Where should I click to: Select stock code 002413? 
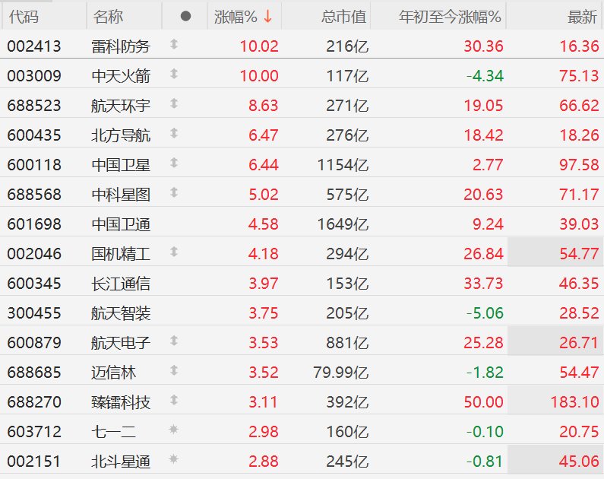coord(34,46)
